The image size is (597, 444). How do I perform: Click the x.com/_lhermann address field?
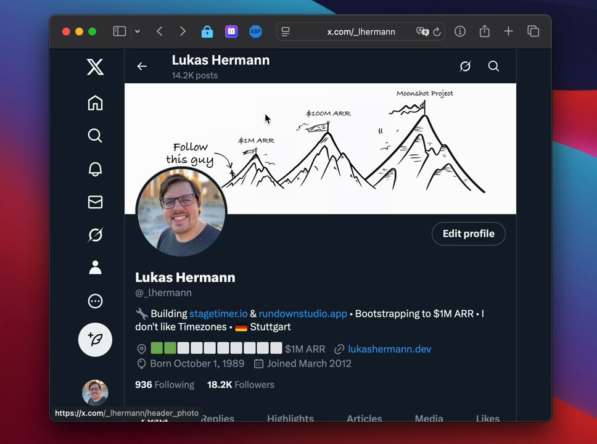(361, 31)
